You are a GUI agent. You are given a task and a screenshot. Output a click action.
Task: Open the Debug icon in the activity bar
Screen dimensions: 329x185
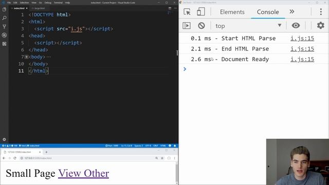click(x=4, y=35)
